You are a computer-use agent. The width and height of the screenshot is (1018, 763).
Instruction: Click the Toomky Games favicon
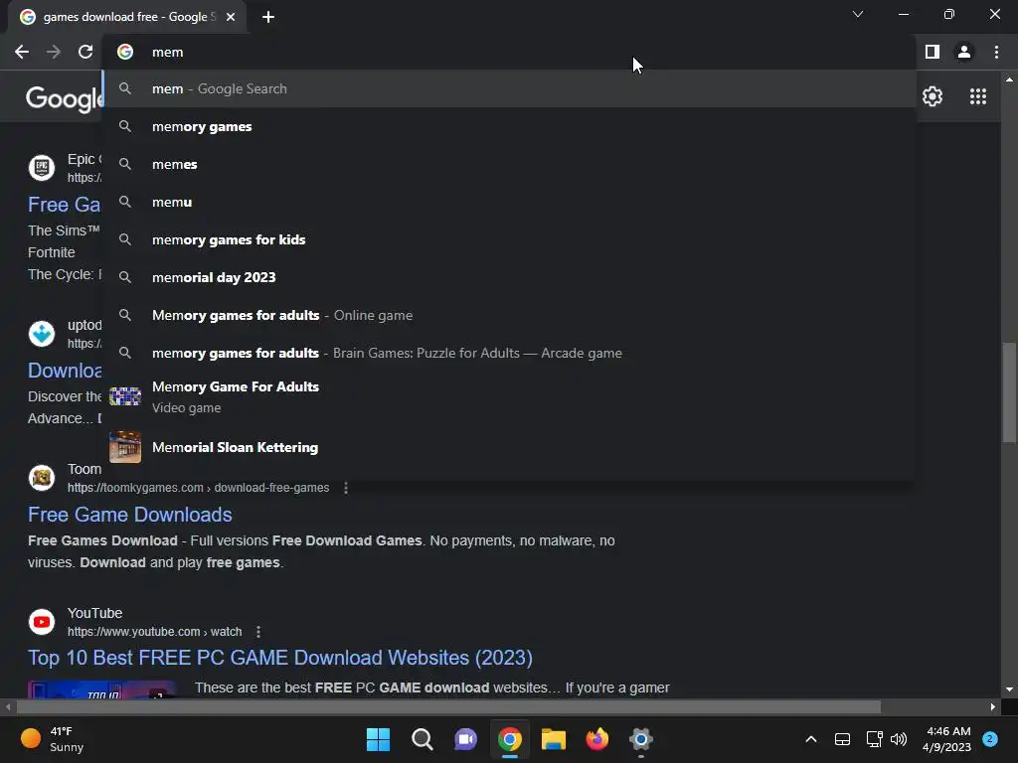point(42,478)
